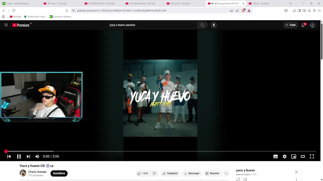Bookmark this page icon
This screenshot has height=181, width=323.
point(67,11)
